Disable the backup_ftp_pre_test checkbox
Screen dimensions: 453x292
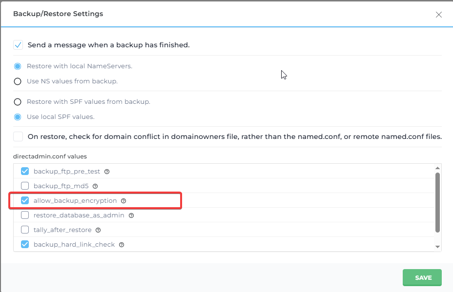point(25,172)
